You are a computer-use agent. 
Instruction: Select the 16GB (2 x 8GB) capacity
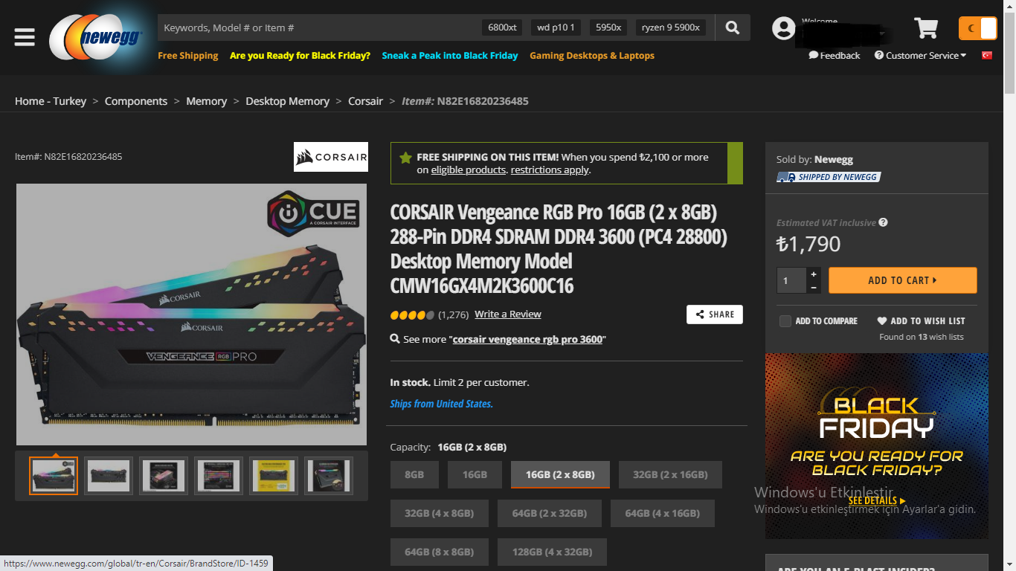[560, 474]
